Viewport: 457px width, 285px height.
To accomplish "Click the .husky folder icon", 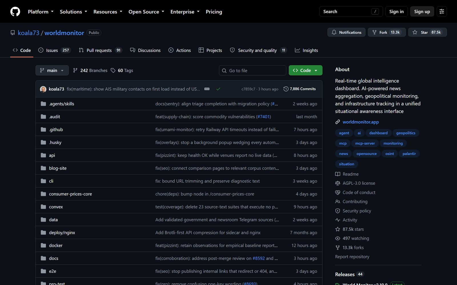I will click(x=43, y=142).
